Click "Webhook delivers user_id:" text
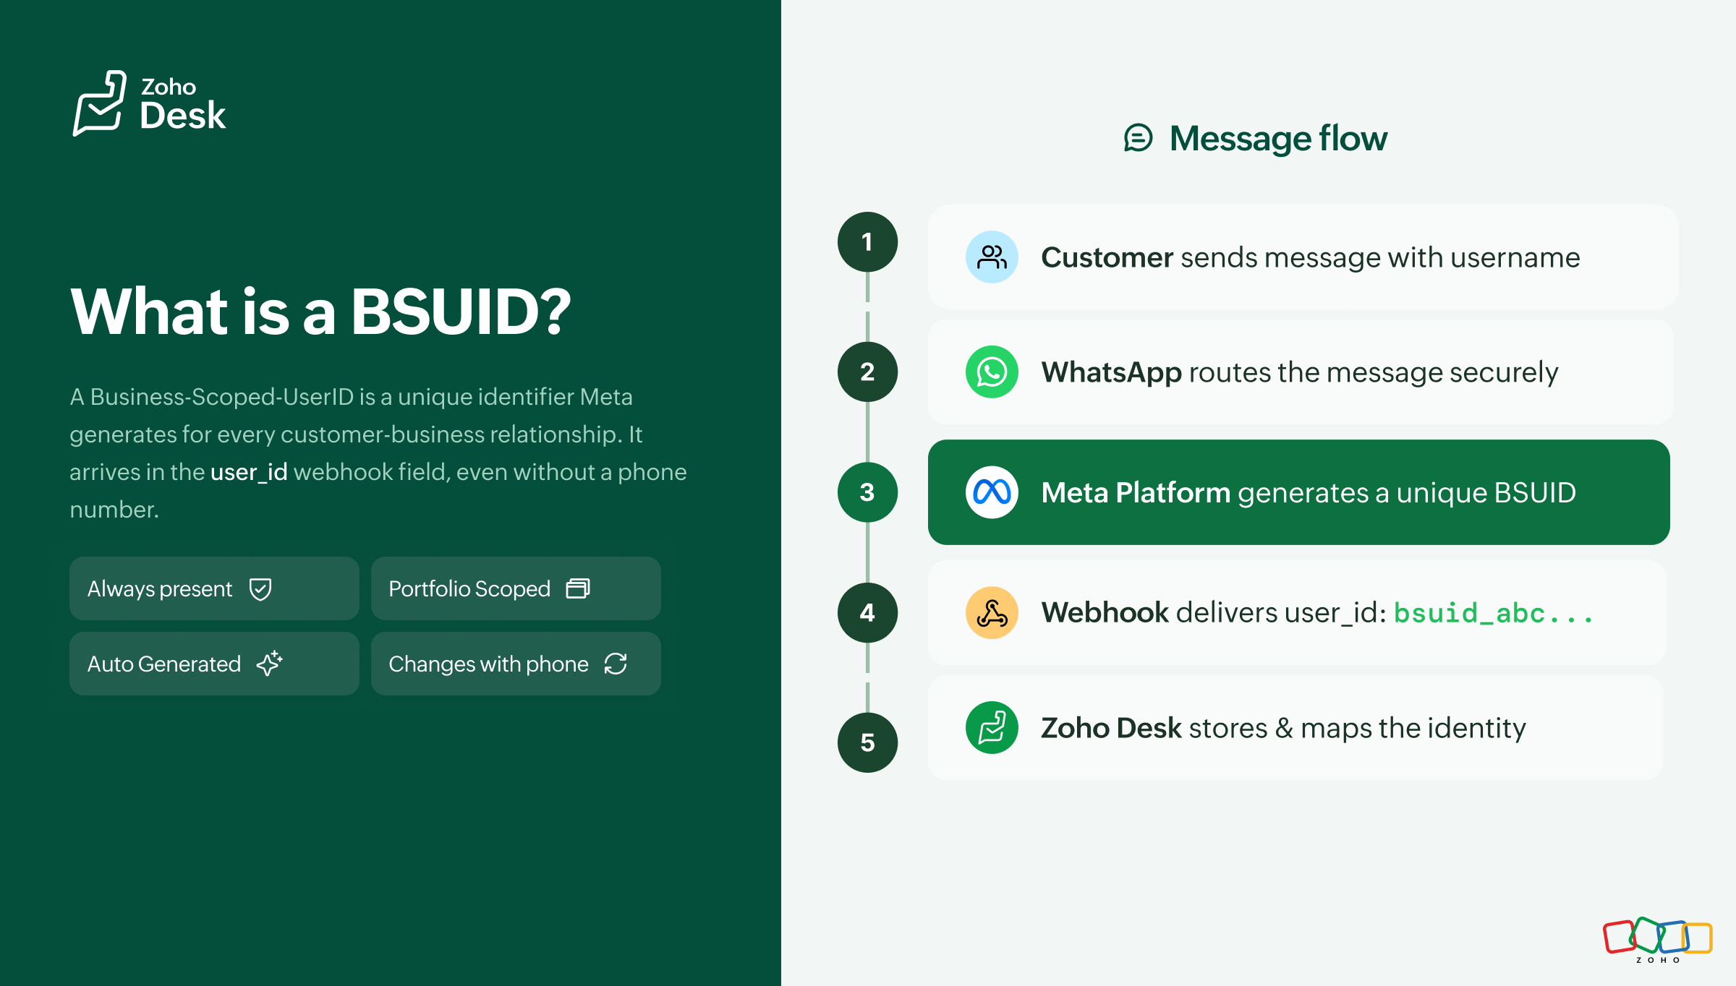Screen dimensions: 1736x986 1214,613
